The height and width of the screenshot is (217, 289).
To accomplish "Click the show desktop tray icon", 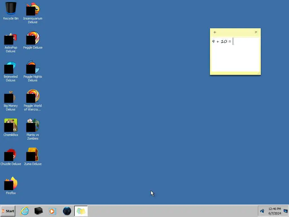I will pyautogui.click(x=286, y=211).
